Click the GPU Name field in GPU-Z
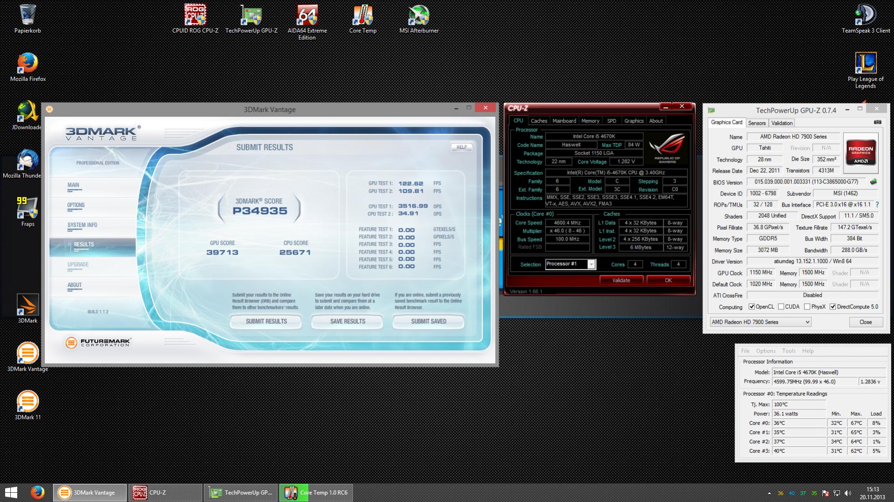 click(793, 137)
